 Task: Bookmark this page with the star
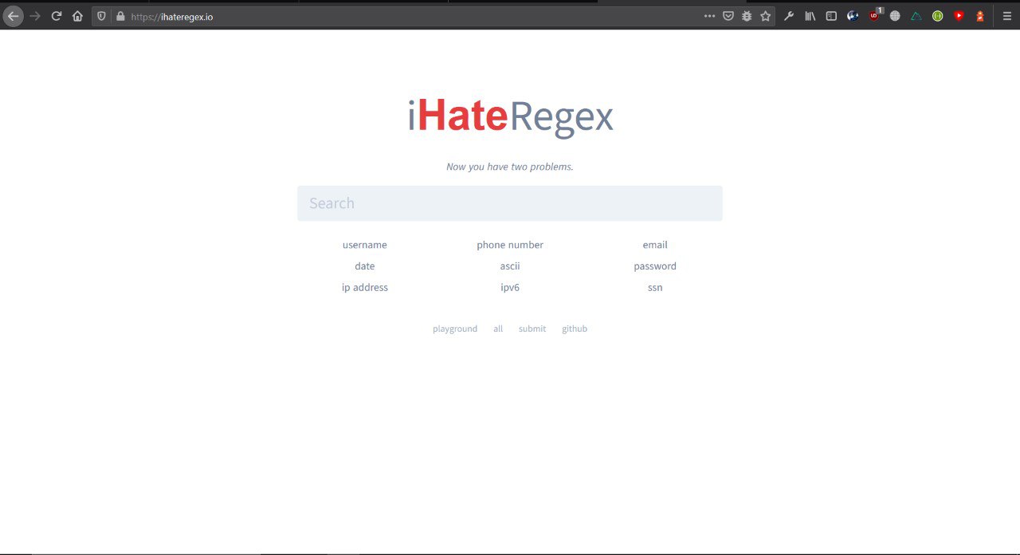766,16
